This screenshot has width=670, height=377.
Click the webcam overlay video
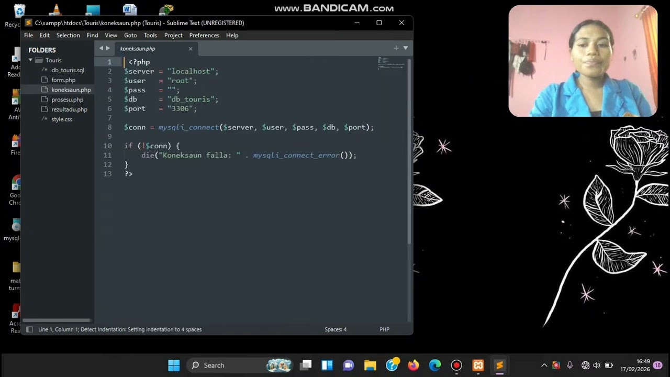[583, 61]
